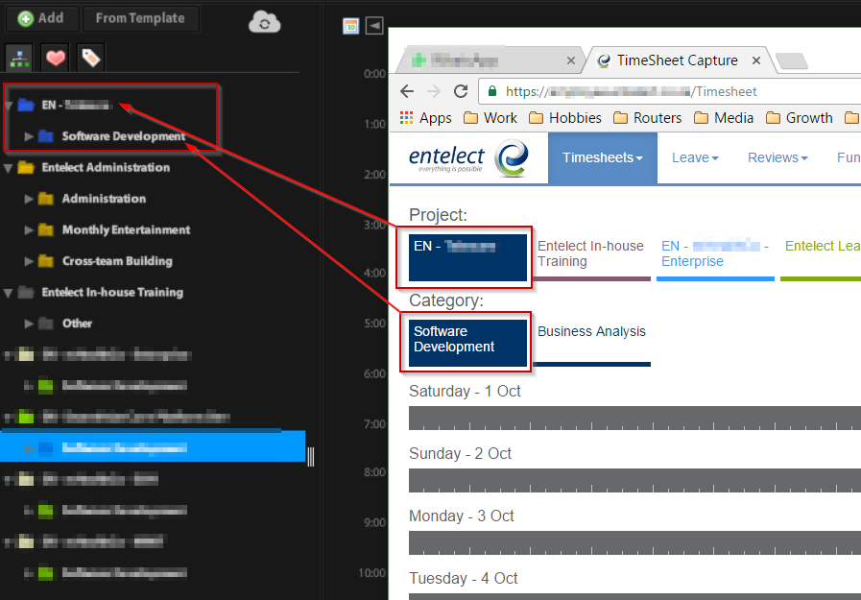This screenshot has height=600, width=861.
Task: Click the yellow Monthly Entertainment folder icon
Action: tap(46, 230)
